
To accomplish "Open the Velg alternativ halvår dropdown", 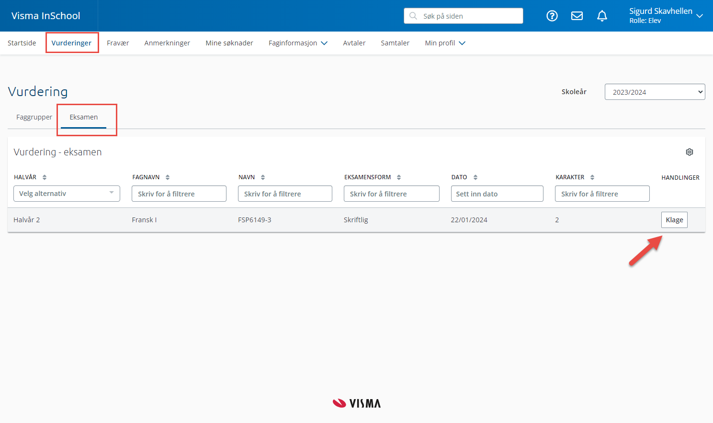I will point(67,194).
